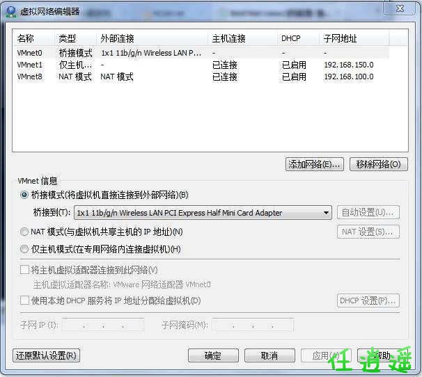Click 自动设置(U)... button
This screenshot has width=422, height=377.
[x=368, y=212]
